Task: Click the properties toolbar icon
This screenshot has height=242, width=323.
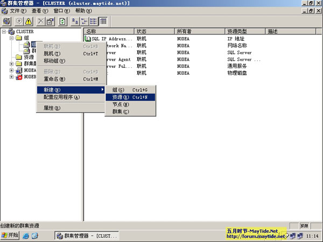Action: click(50, 21)
